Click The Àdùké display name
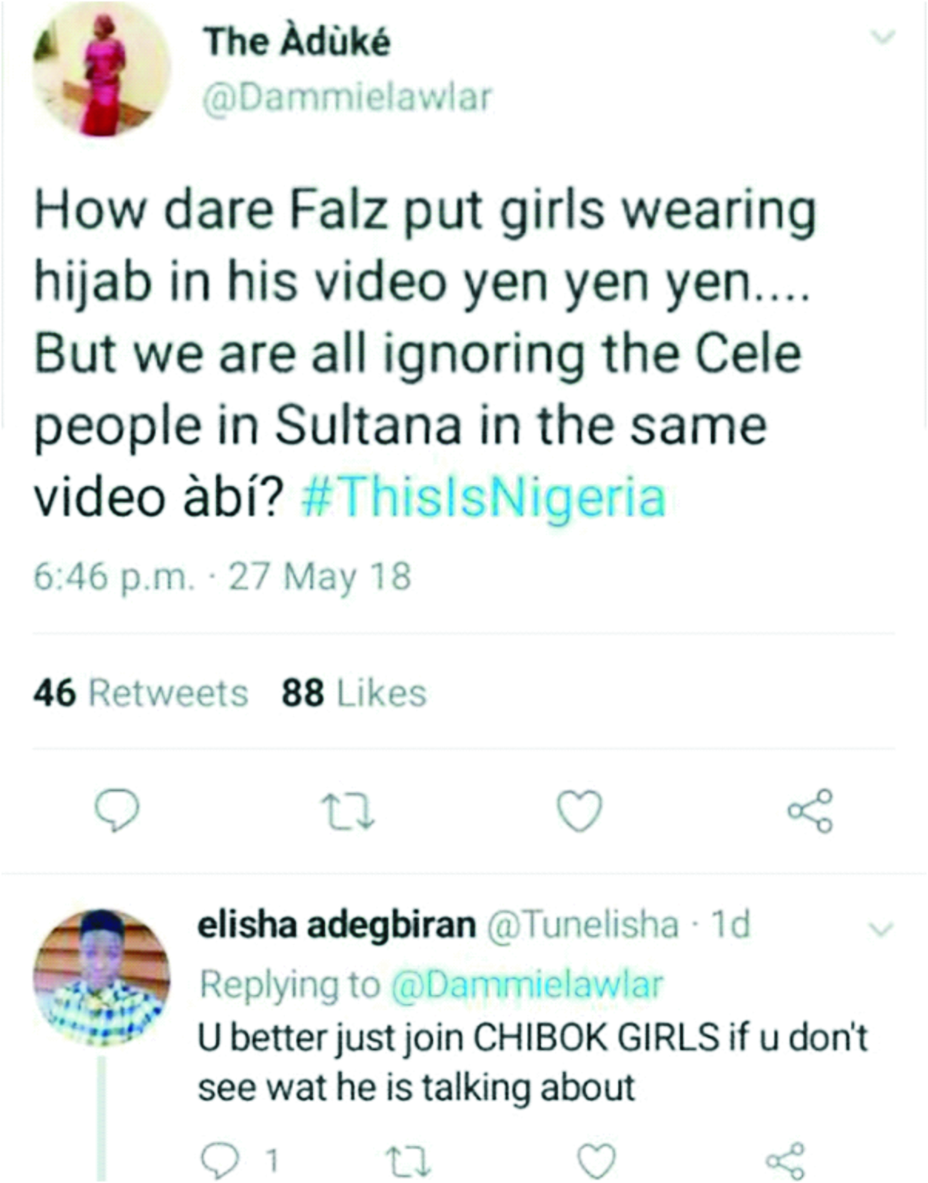928x1183 pixels. point(297,42)
